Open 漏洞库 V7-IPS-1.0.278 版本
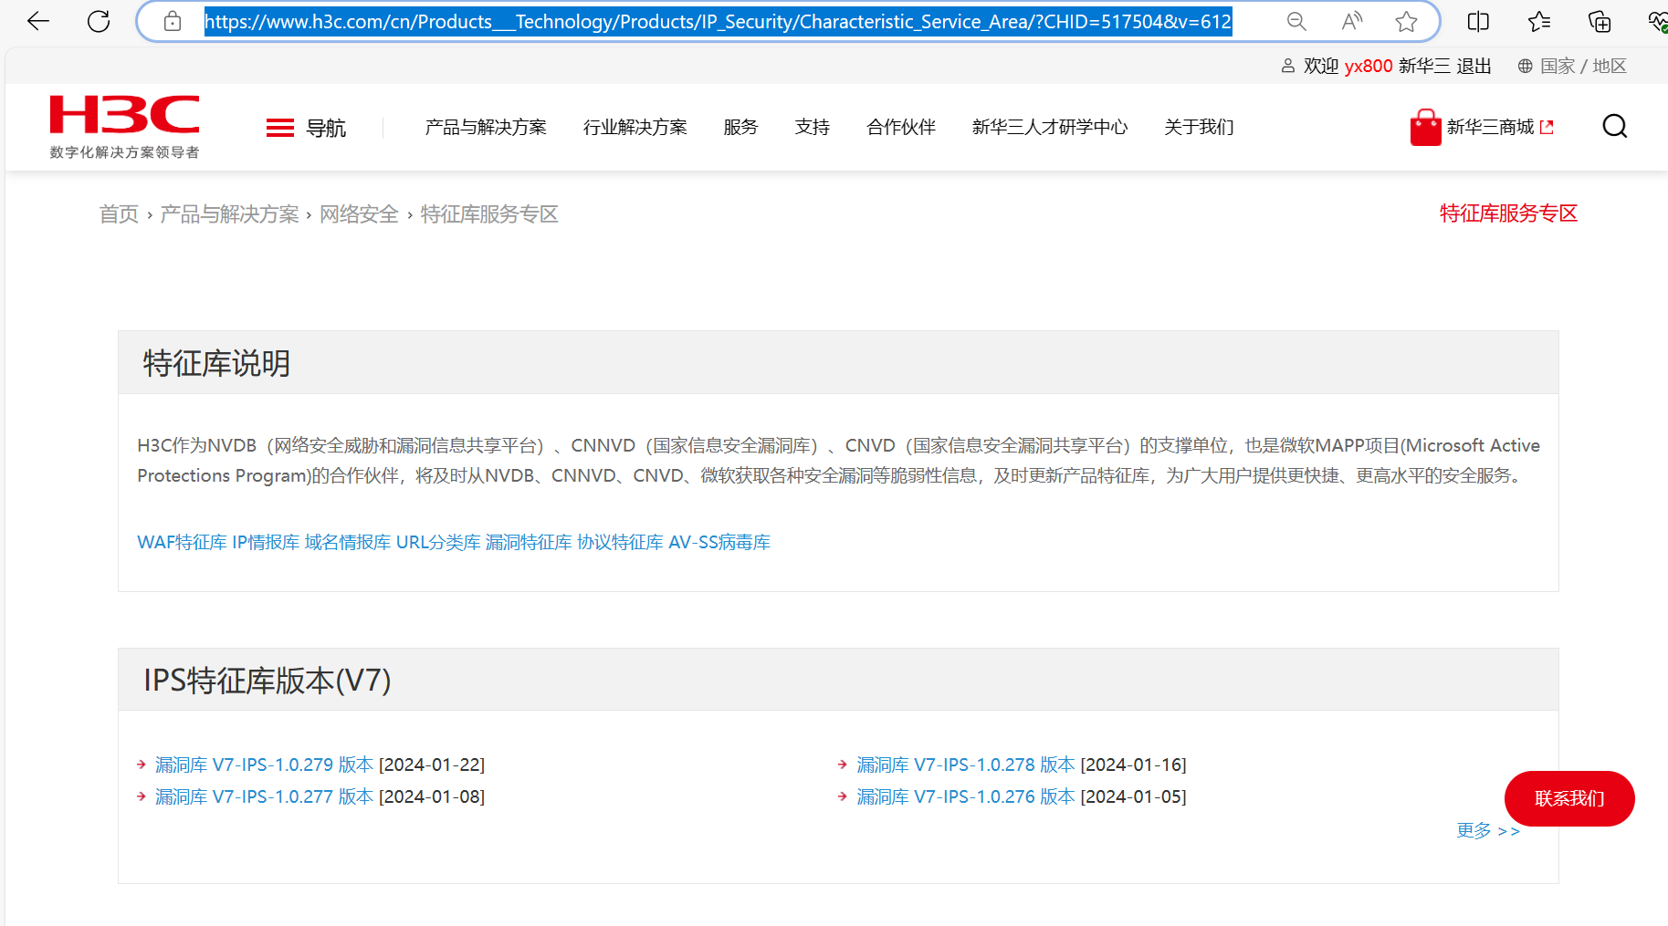 pyautogui.click(x=966, y=765)
